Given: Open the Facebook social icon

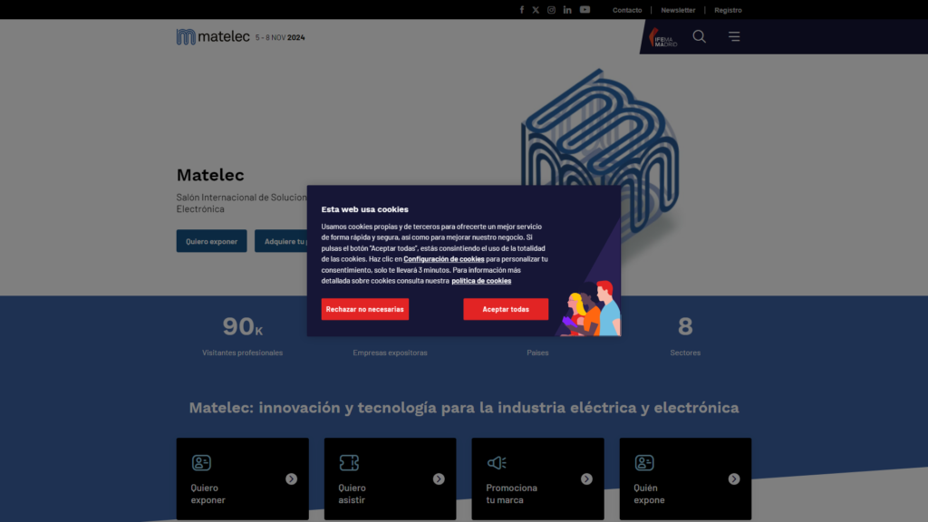Looking at the screenshot, I should 521,10.
